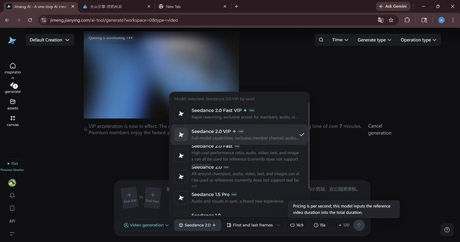Select the Seedance 1.5 Pro model
This screenshot has height=242, width=460.
239,197
